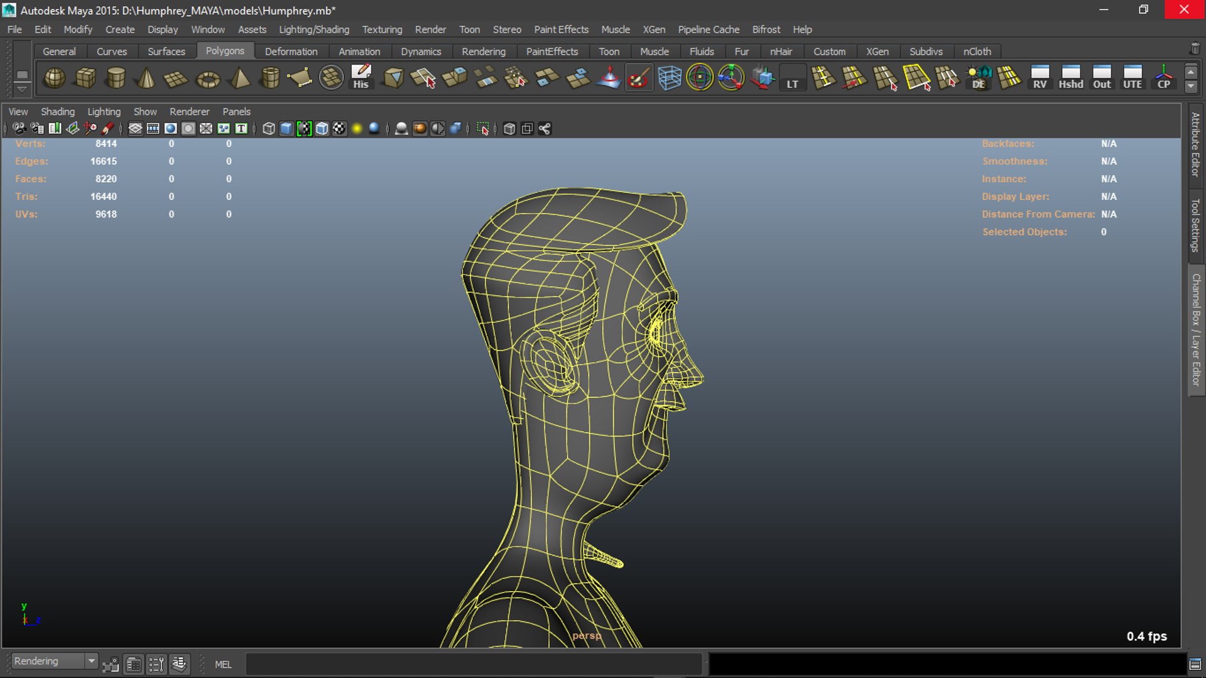Viewport: 1206px width, 678px height.
Task: Toggle the viewport grid display
Action: [135, 129]
